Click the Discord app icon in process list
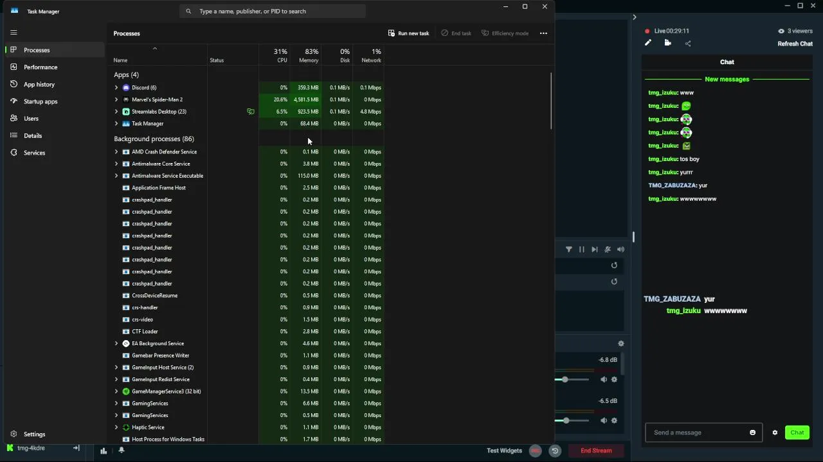Image resolution: width=823 pixels, height=462 pixels. click(126, 87)
